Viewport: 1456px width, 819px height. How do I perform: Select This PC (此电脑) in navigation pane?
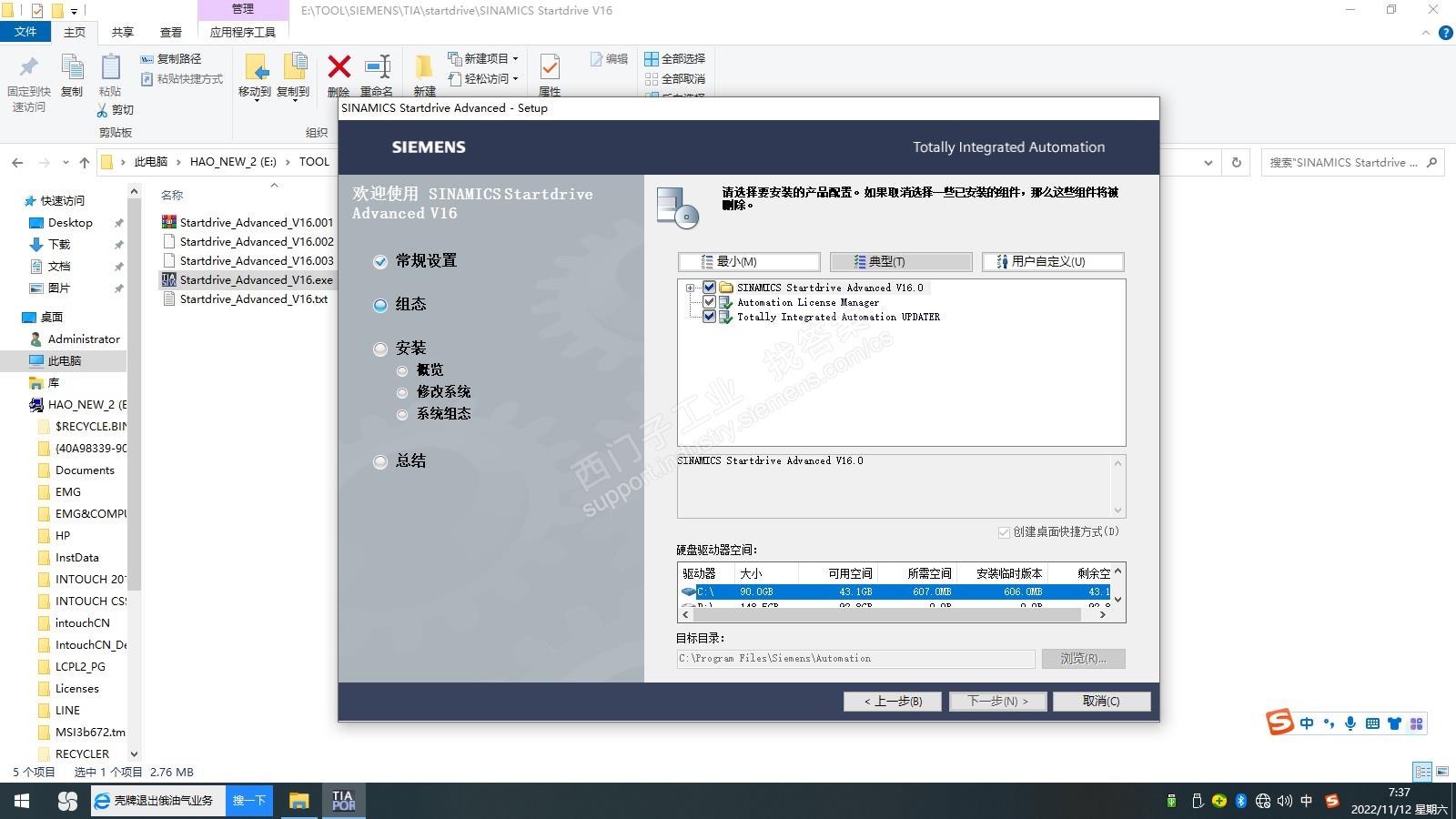click(x=65, y=361)
